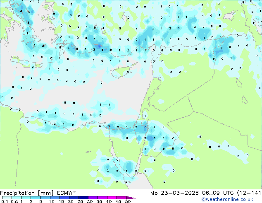
Task: Click legend scale label '0.1'
Action: 5,201
